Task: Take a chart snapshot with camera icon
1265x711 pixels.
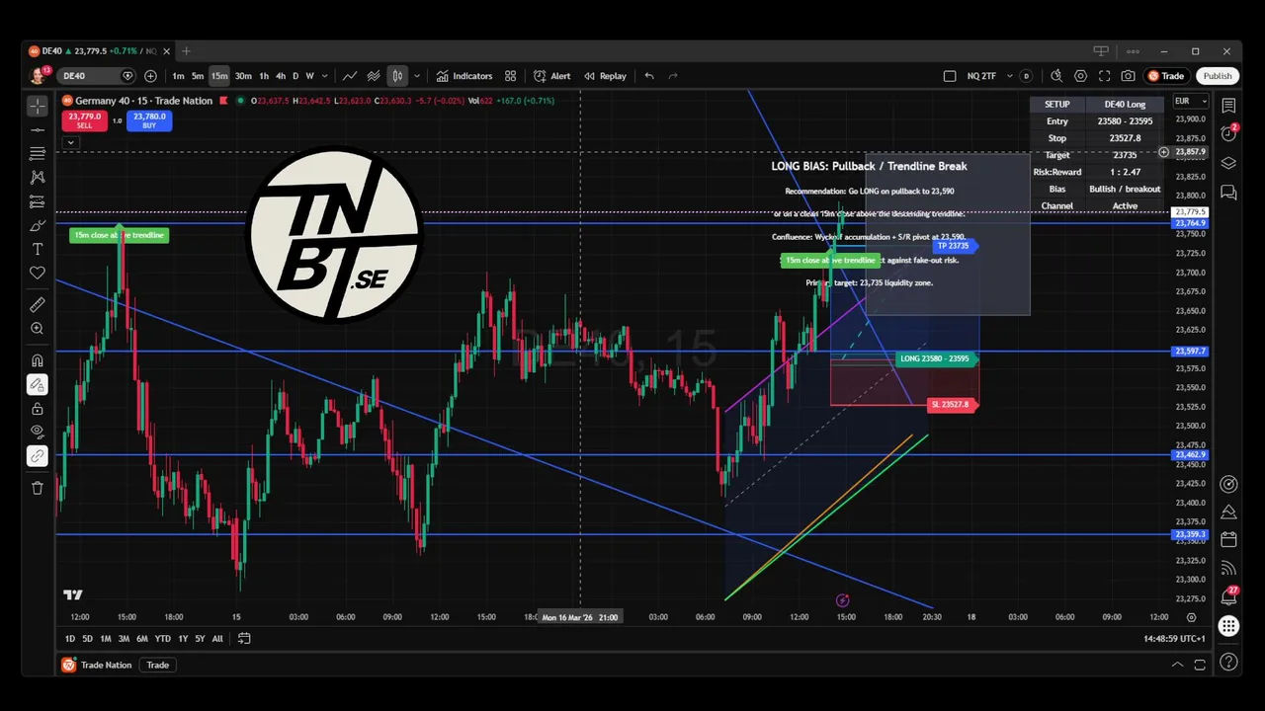Action: click(1128, 76)
